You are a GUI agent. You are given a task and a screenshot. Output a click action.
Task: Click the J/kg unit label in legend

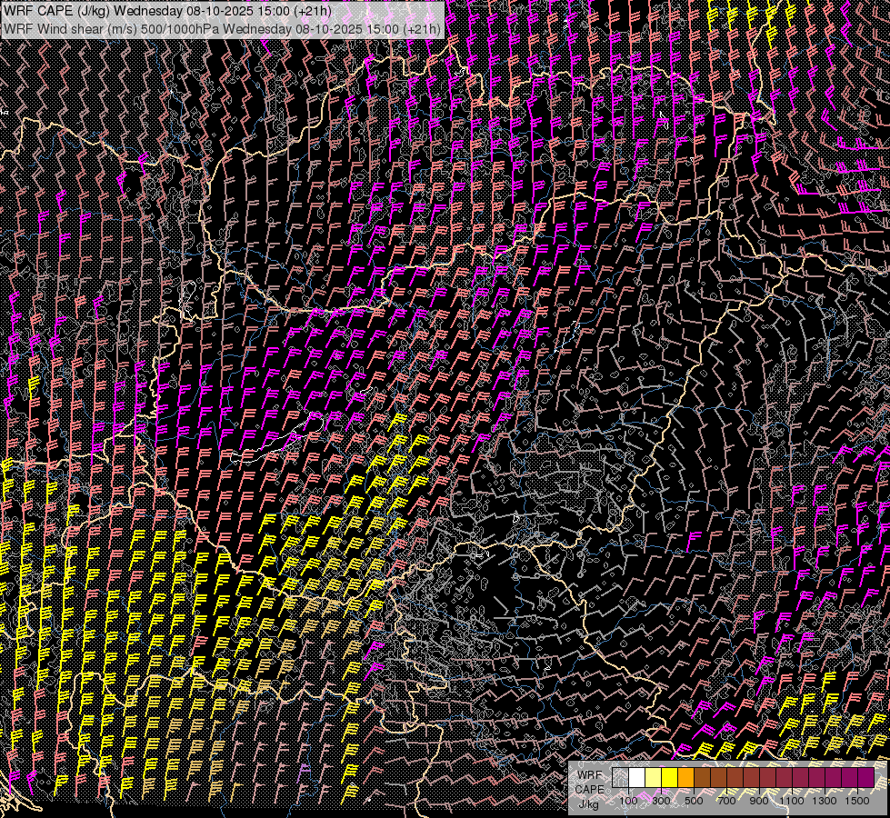pyautogui.click(x=589, y=803)
